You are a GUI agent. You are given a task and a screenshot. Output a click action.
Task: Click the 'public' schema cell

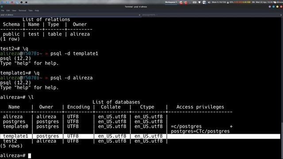(x=11, y=34)
